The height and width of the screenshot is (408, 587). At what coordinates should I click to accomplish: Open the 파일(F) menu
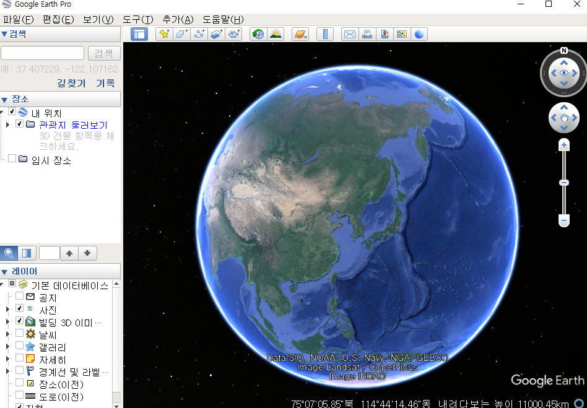(19, 19)
